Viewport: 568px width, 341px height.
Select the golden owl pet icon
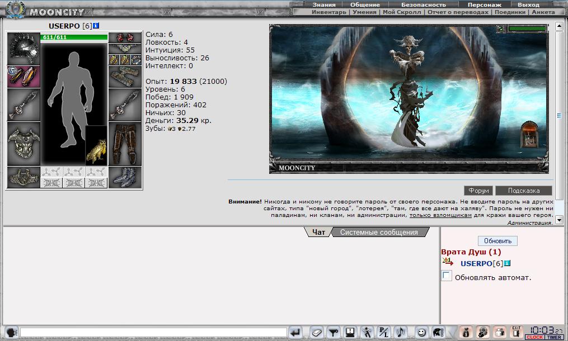(x=96, y=145)
